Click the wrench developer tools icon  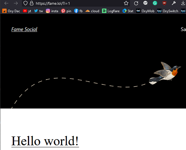click(x=174, y=3)
